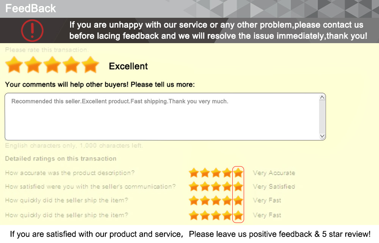379x243 pixels.
Task: Rate product description accuracy one star
Action: [x=194, y=173]
